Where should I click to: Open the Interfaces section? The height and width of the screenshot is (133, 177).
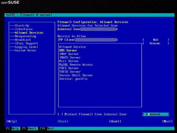tap(24, 29)
